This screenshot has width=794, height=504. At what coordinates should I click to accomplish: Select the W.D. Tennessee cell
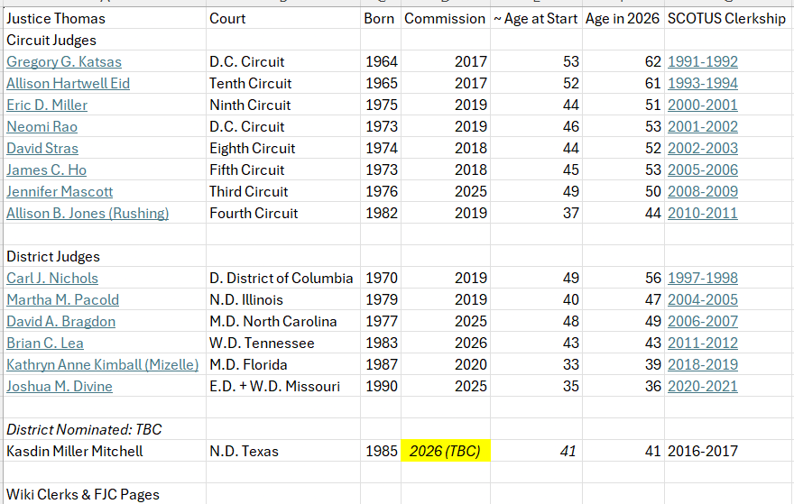(283, 344)
